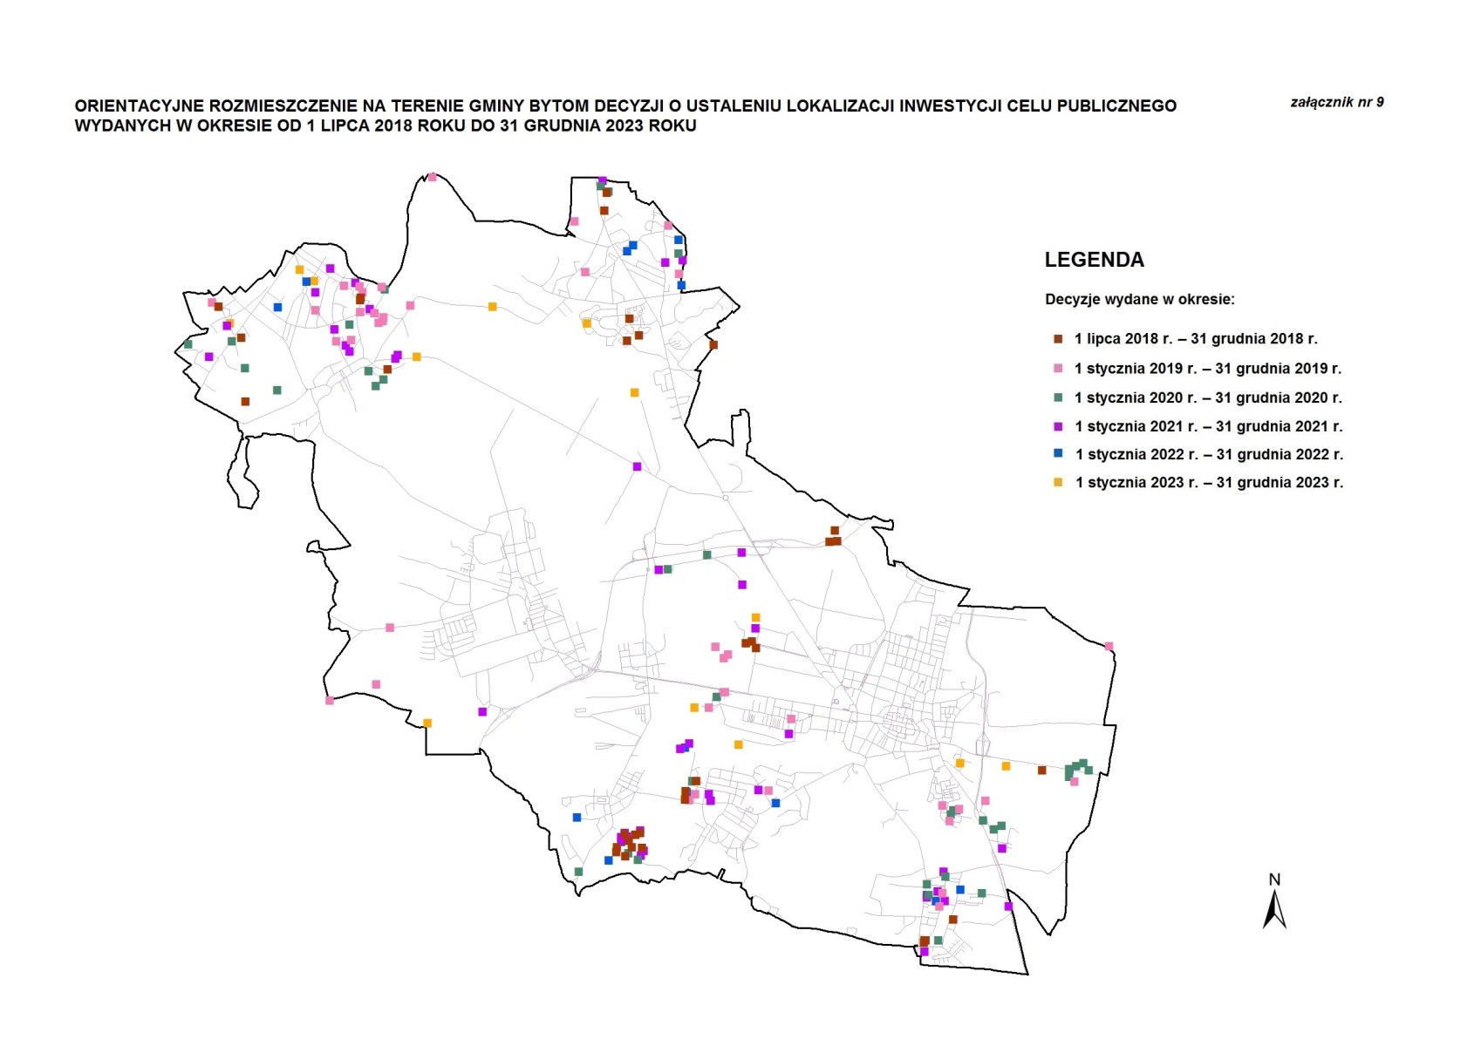Click the '1 lipca 2018 r. – 31 grudnia 2018 r.' legend label

point(1195,339)
